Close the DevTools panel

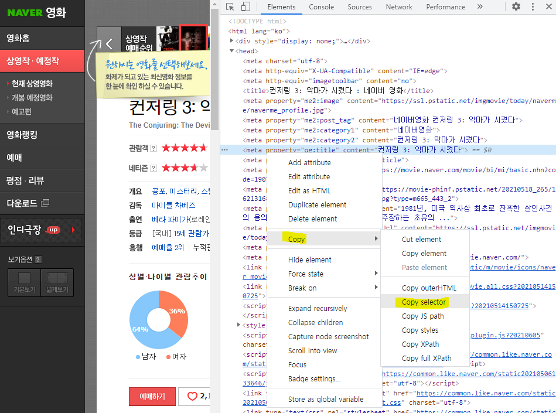click(548, 6)
